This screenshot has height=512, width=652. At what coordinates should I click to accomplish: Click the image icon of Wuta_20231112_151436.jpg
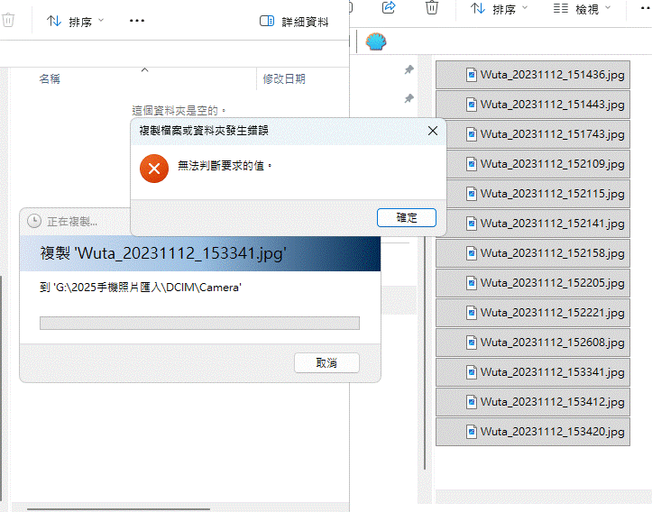coord(471,75)
